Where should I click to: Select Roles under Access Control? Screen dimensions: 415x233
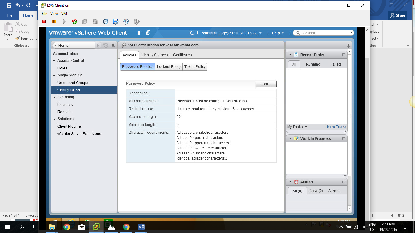point(62,68)
